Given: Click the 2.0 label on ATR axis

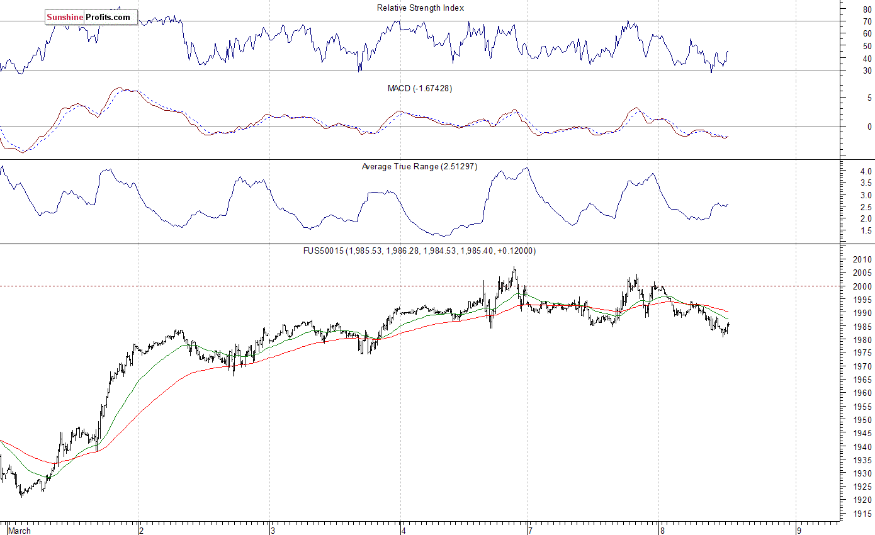Looking at the screenshot, I should pyautogui.click(x=866, y=219).
